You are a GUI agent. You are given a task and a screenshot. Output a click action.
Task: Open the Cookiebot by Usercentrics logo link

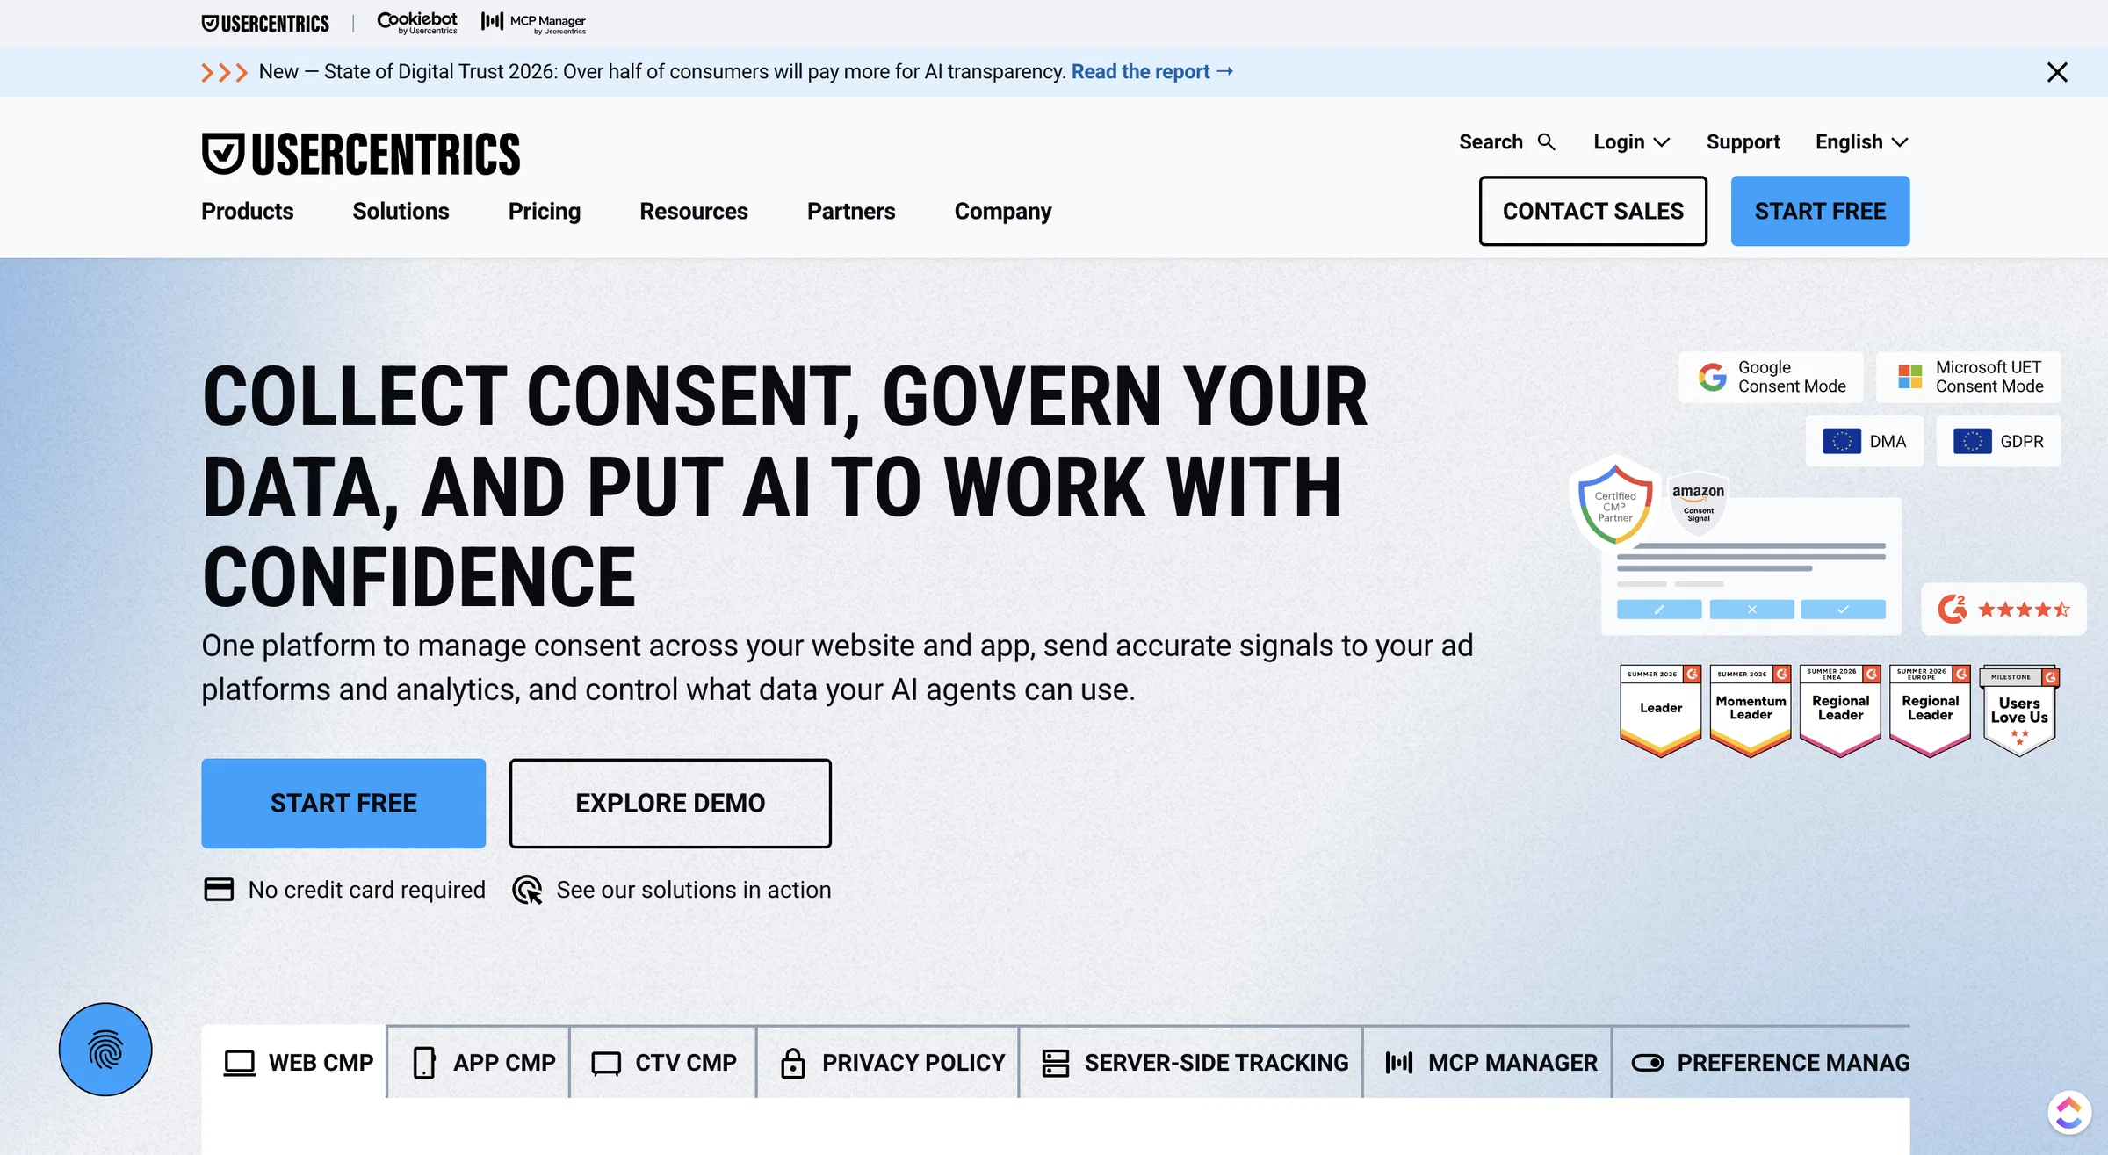[417, 23]
